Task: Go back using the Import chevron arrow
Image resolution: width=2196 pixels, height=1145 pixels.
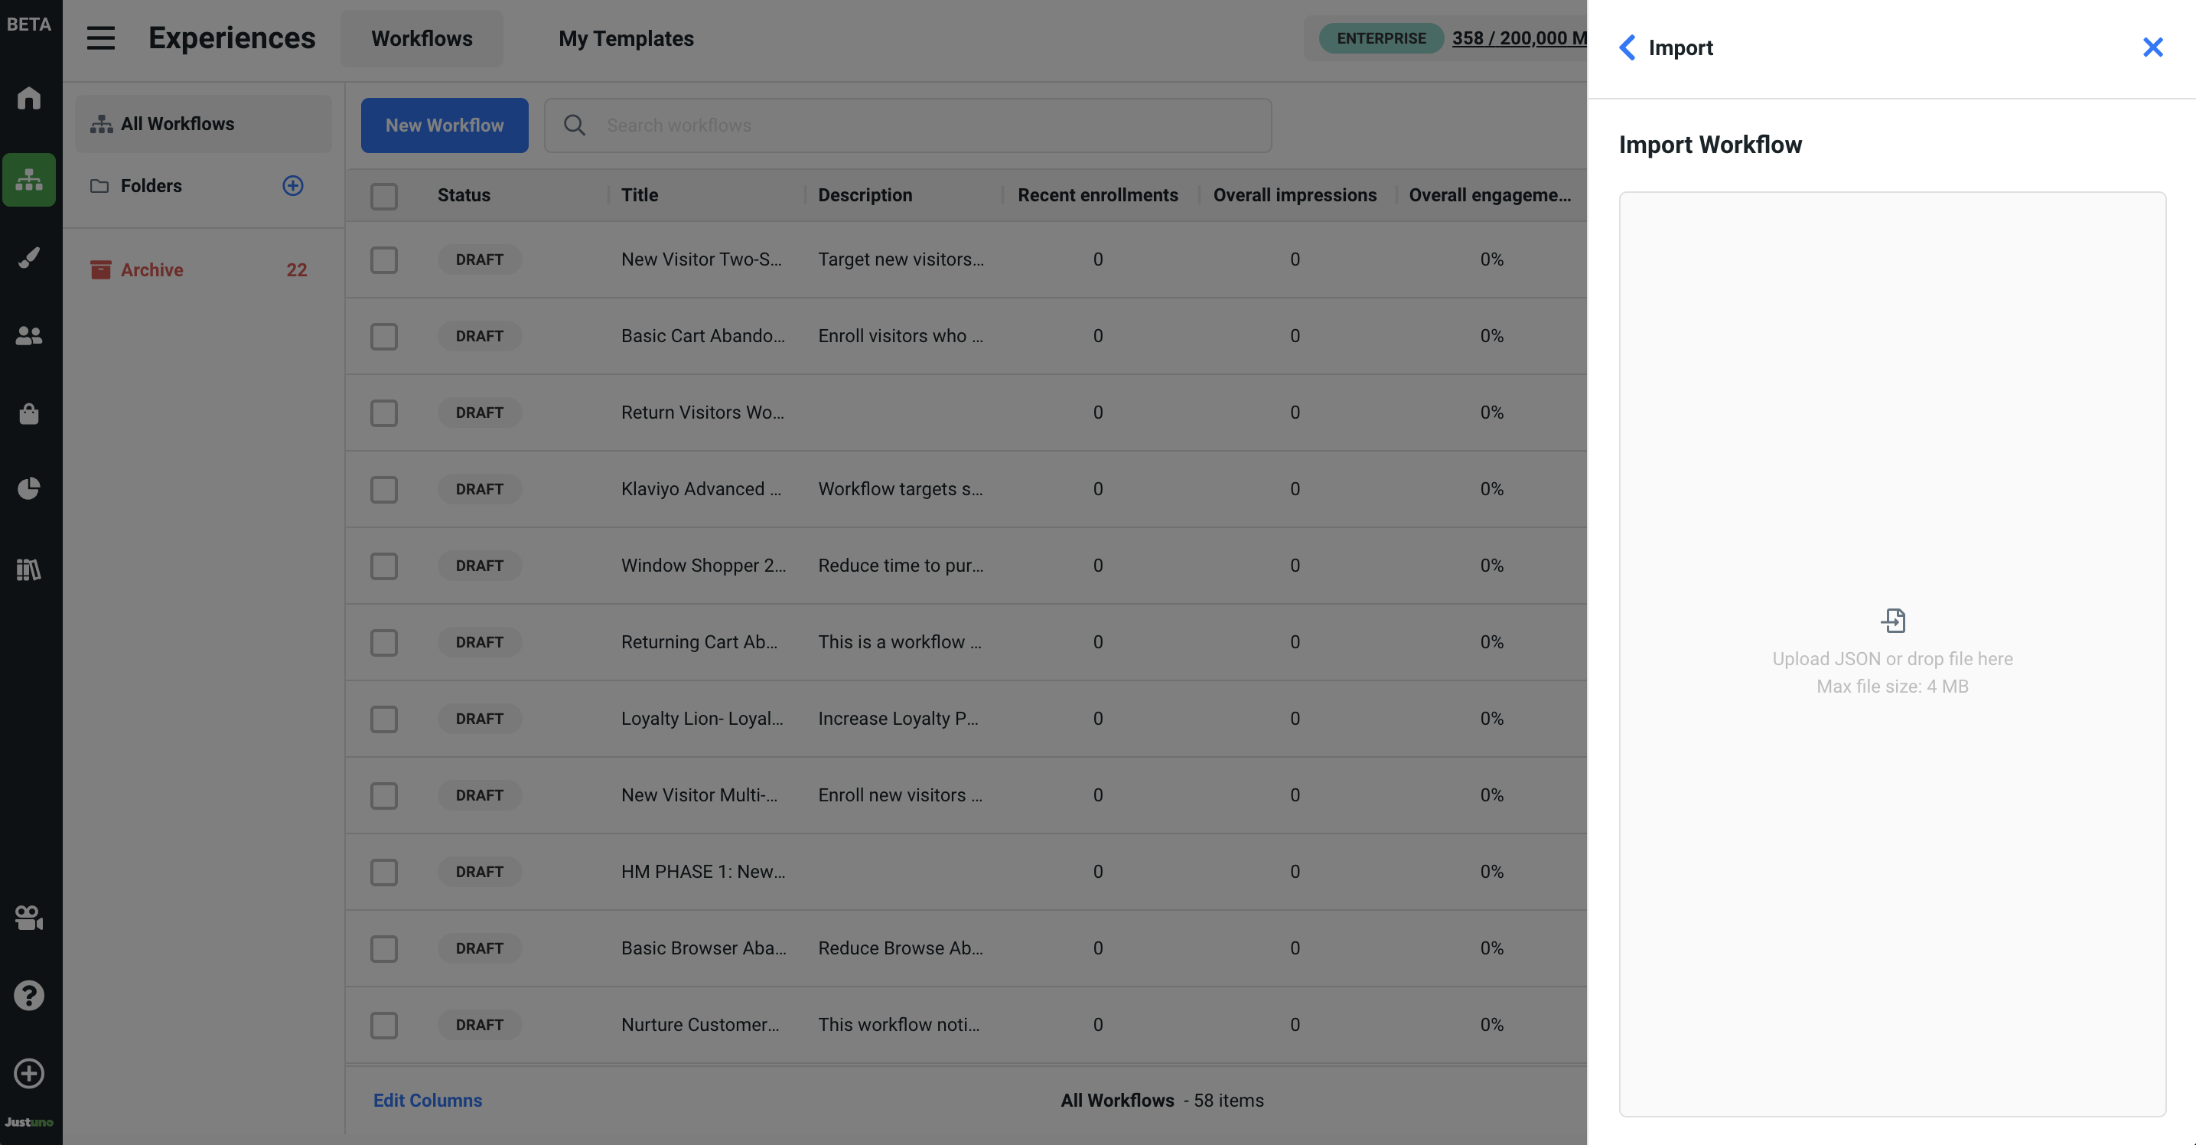Action: [x=1627, y=47]
